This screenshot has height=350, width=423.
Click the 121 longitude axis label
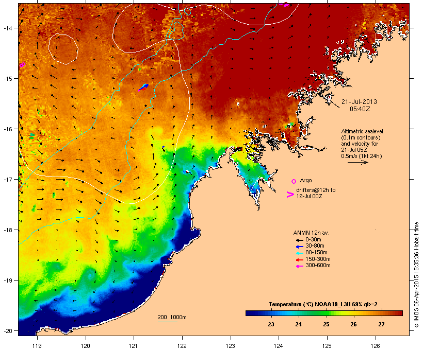(x=134, y=346)
